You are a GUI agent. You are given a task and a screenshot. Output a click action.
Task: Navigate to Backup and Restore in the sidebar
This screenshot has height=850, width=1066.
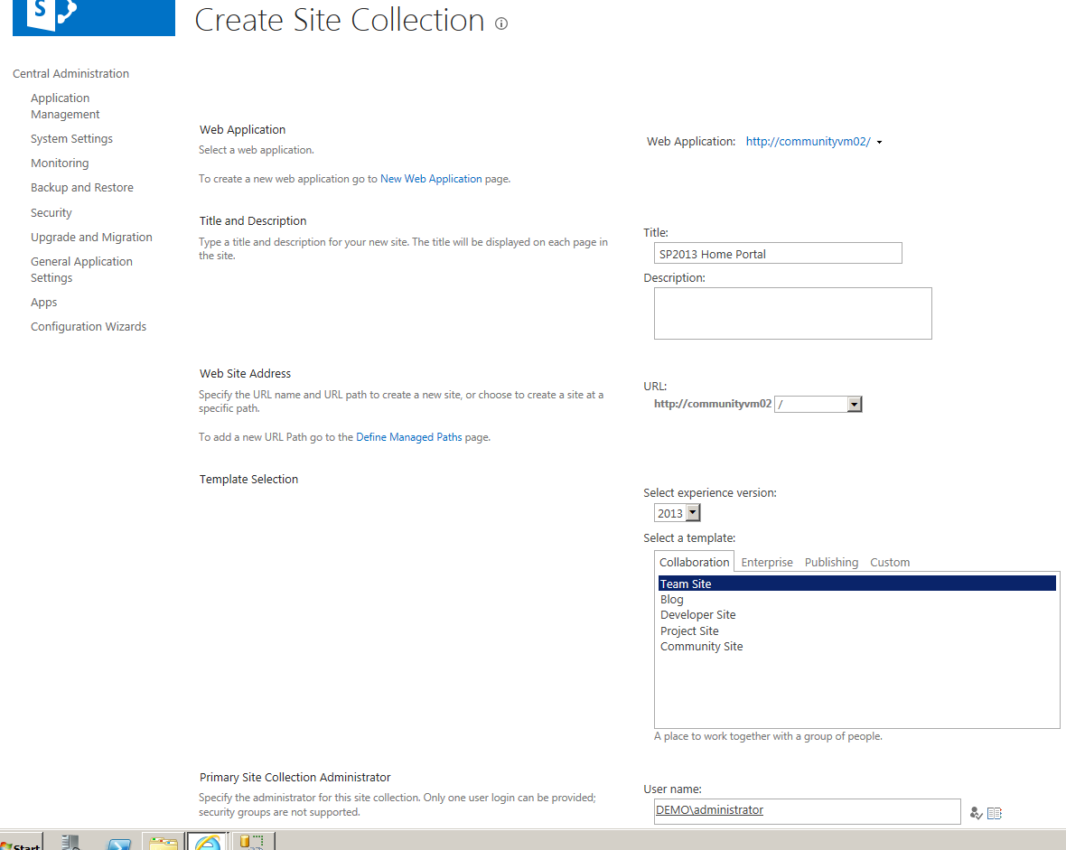pos(81,187)
